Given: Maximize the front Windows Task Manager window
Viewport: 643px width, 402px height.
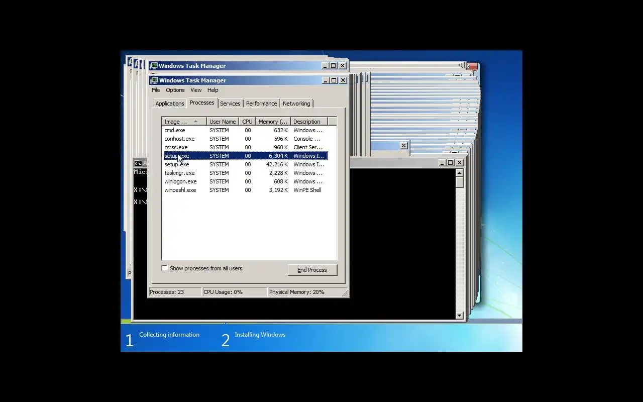Looking at the screenshot, I should [x=334, y=80].
